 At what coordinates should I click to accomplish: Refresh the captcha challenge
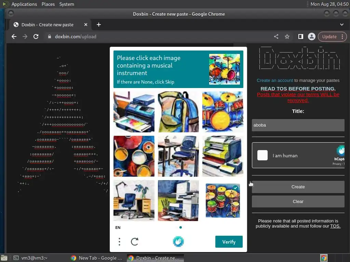click(135, 242)
